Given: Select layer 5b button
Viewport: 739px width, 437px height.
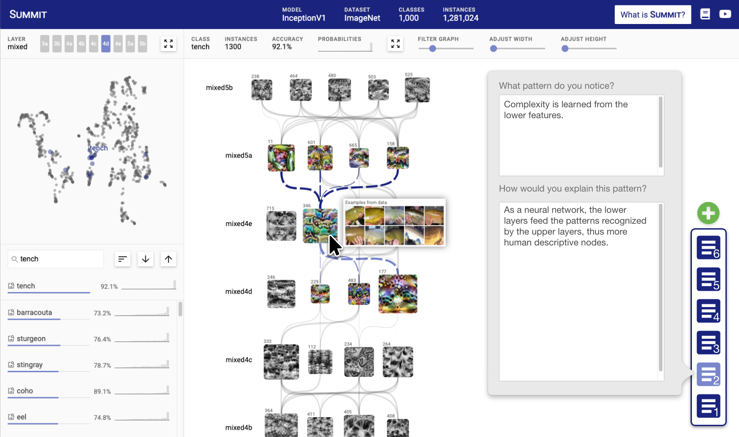Looking at the screenshot, I should pyautogui.click(x=142, y=44).
